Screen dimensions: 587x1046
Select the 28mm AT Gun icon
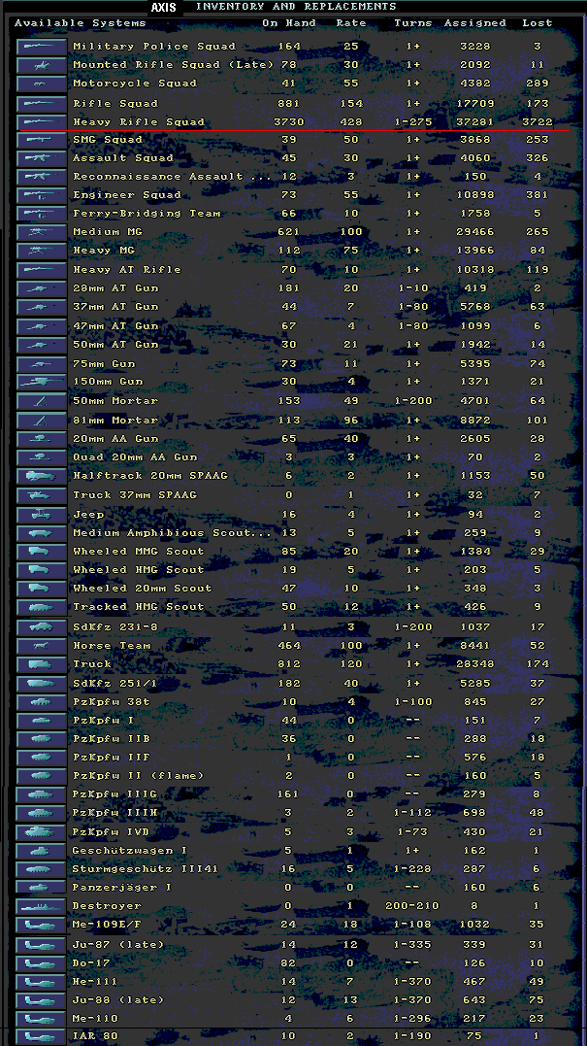coord(42,288)
